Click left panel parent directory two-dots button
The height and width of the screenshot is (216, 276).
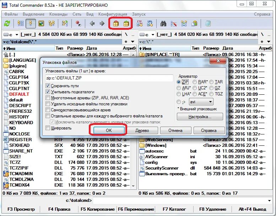click(133, 35)
